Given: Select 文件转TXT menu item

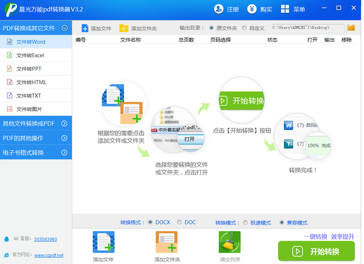Looking at the screenshot, I should point(36,96).
